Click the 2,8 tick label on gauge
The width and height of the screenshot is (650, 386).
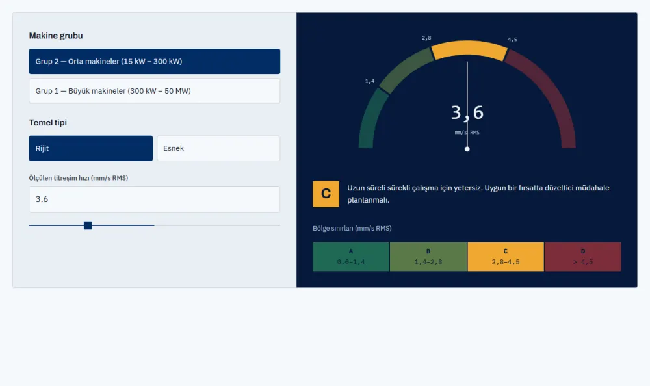pos(426,38)
